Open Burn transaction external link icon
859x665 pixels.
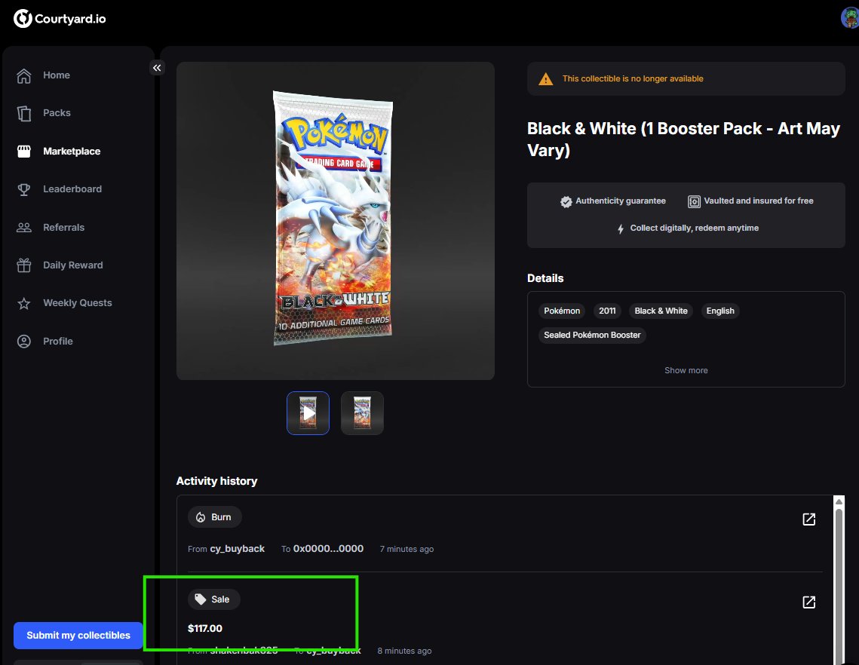809,519
